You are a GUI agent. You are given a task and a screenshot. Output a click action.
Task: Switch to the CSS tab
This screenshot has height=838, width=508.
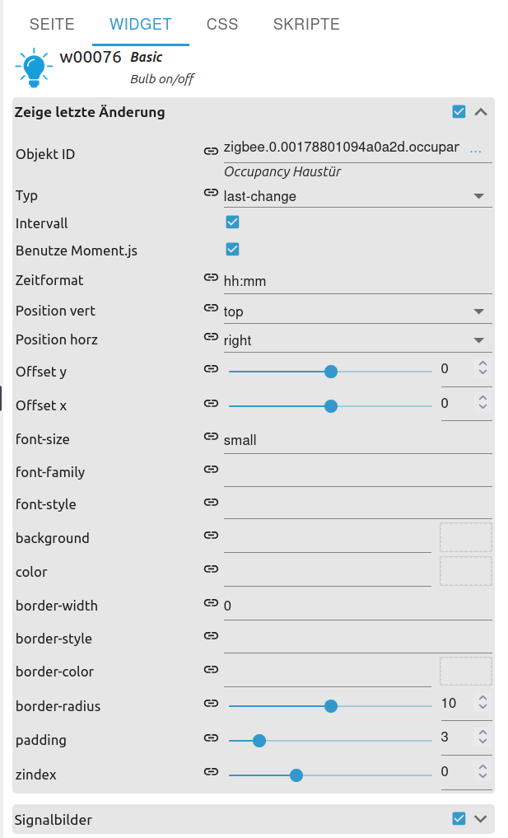pos(222,24)
